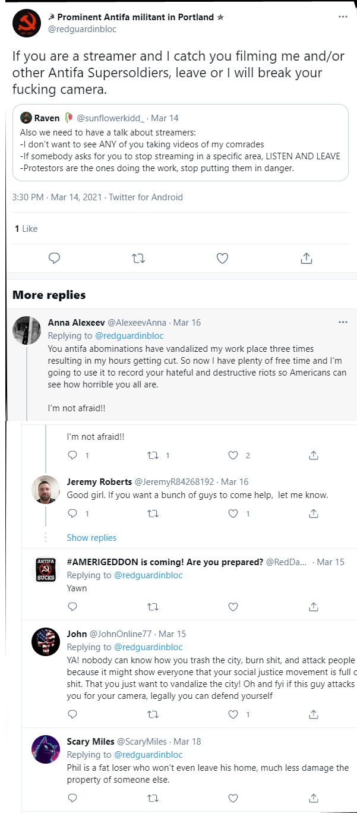Like Anna Alexeev's reply

[x=233, y=456]
